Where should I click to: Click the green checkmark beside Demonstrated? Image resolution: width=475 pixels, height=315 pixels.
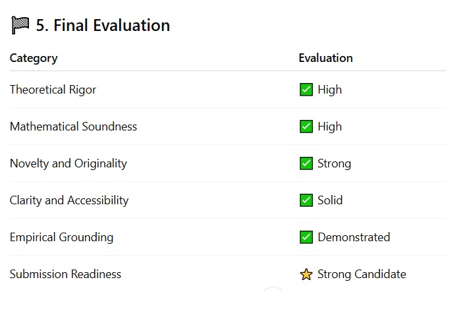(x=306, y=237)
